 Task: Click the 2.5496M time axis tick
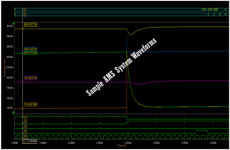click(x=43, y=143)
